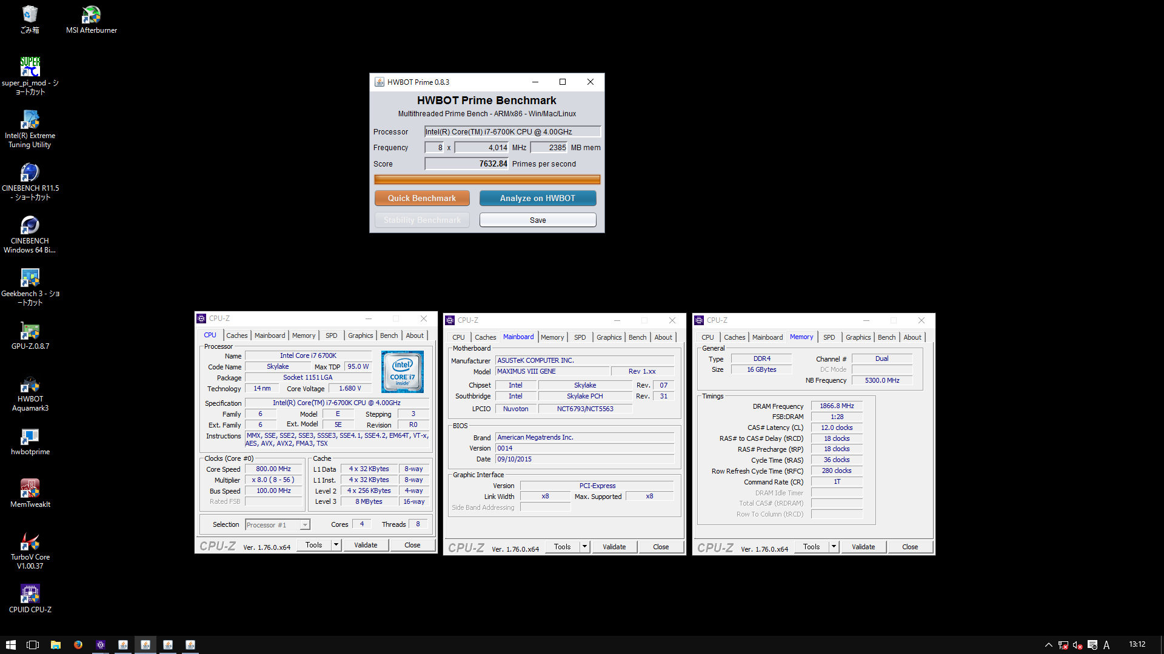Switch to SPD tab in Mainboard CPU-Z window
This screenshot has width=1164, height=654.
click(x=580, y=337)
